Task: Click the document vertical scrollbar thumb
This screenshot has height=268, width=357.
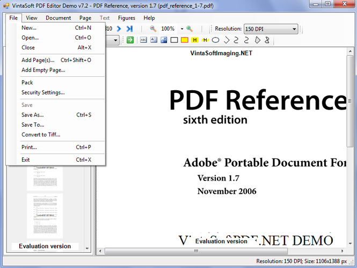Action: point(350,101)
